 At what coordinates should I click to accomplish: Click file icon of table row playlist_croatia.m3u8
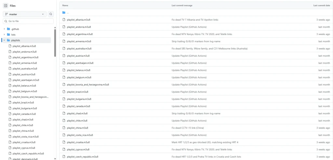click(64, 142)
